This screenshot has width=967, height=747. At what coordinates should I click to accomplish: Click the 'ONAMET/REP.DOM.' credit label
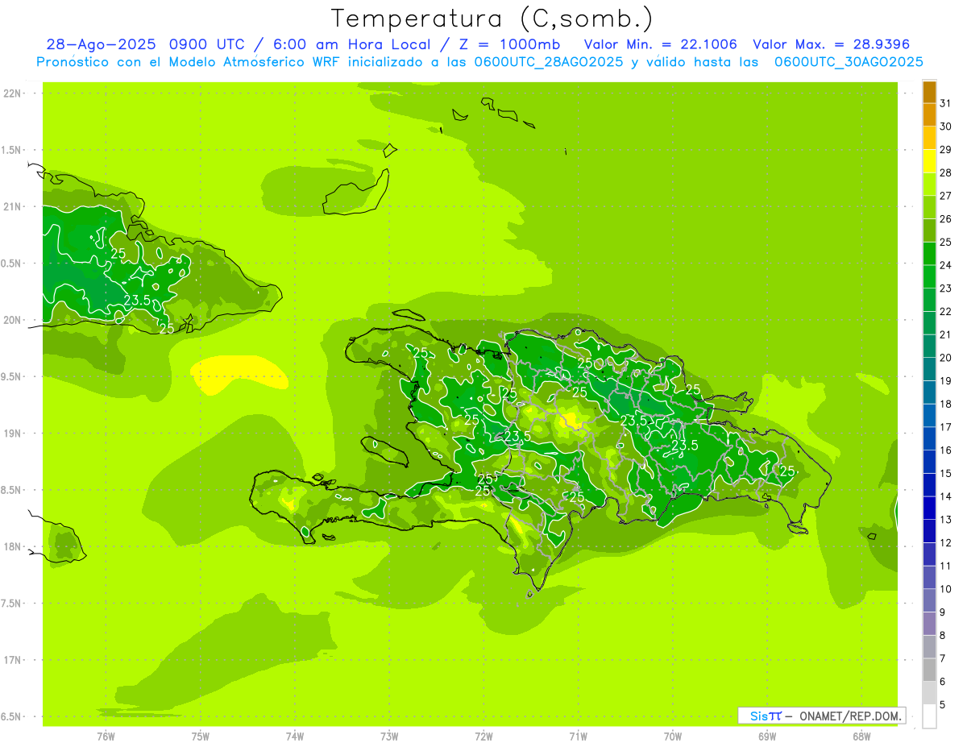(849, 716)
